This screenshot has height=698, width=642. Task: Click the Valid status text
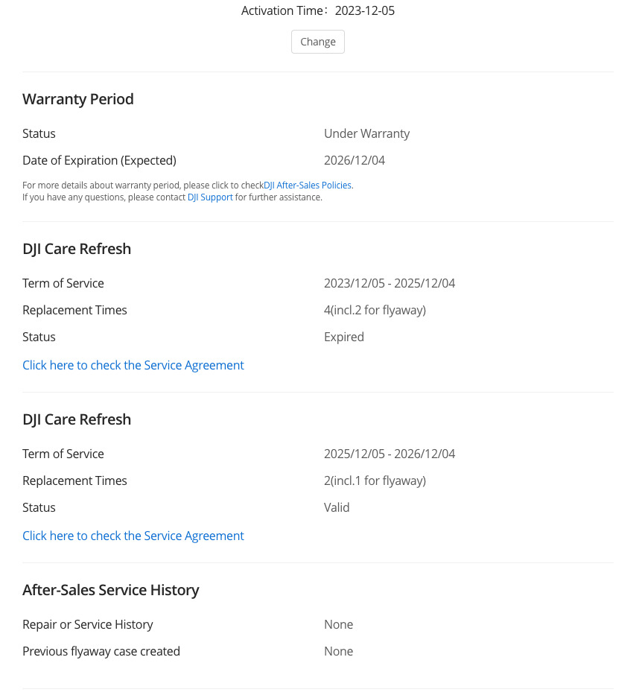[x=337, y=507]
